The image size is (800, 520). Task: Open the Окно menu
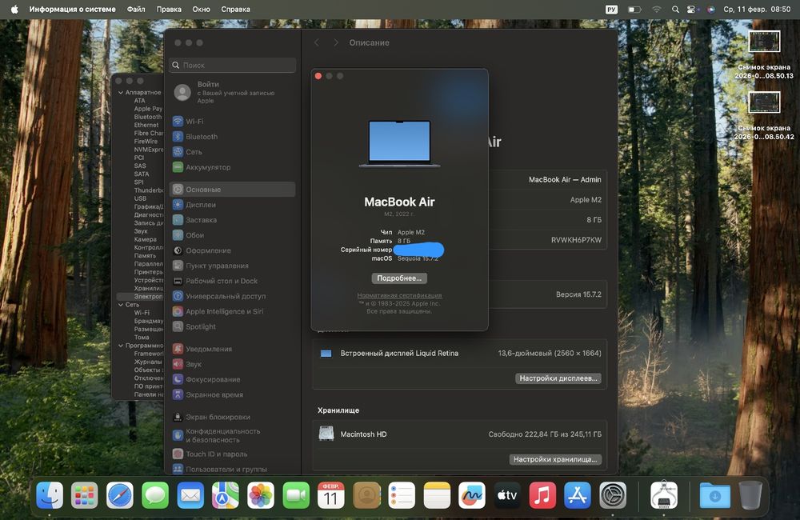[x=201, y=9]
